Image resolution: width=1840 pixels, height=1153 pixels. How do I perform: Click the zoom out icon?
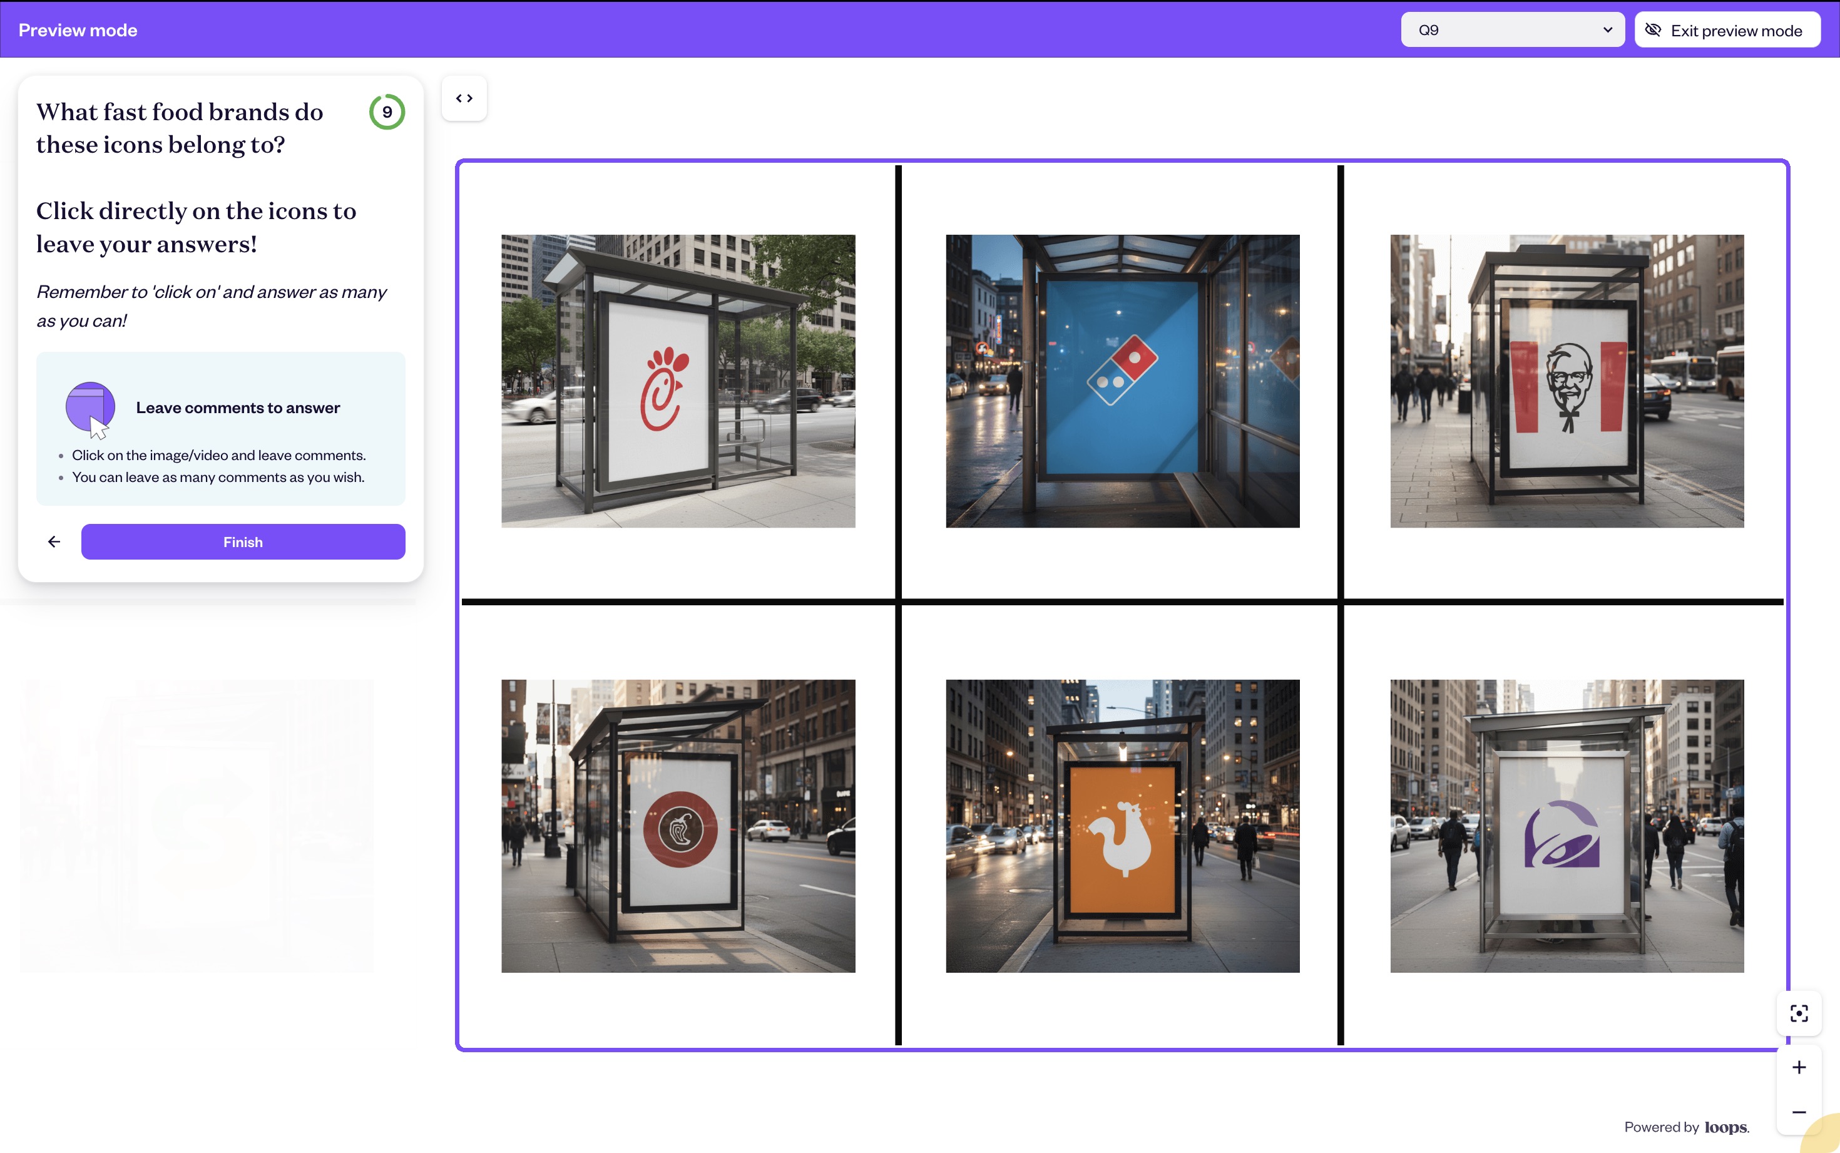pyautogui.click(x=1799, y=1112)
